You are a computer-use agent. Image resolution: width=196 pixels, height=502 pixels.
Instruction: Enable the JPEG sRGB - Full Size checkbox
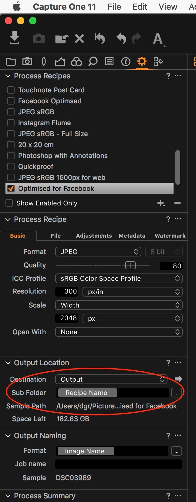[x=11, y=134]
